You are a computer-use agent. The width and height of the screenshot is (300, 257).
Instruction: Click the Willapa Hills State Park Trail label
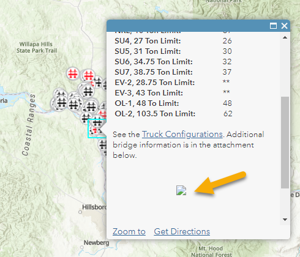pyautogui.click(x=36, y=47)
